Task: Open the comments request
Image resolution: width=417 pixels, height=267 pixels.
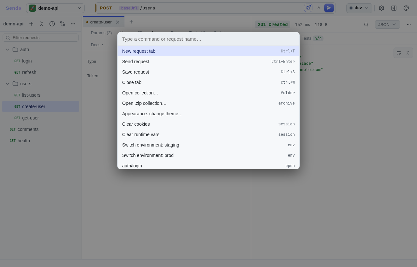Action: point(40,129)
